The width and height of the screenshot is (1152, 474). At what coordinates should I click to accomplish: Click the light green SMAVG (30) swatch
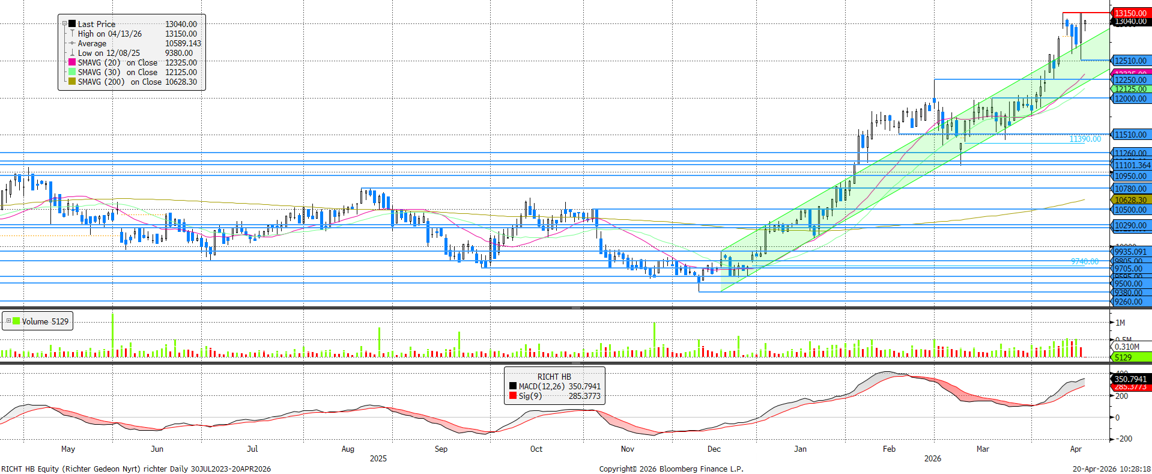(72, 72)
